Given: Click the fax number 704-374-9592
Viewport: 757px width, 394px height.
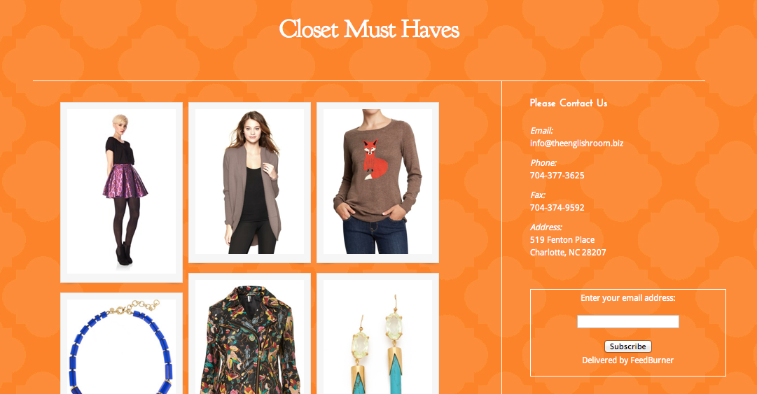Looking at the screenshot, I should (x=557, y=208).
